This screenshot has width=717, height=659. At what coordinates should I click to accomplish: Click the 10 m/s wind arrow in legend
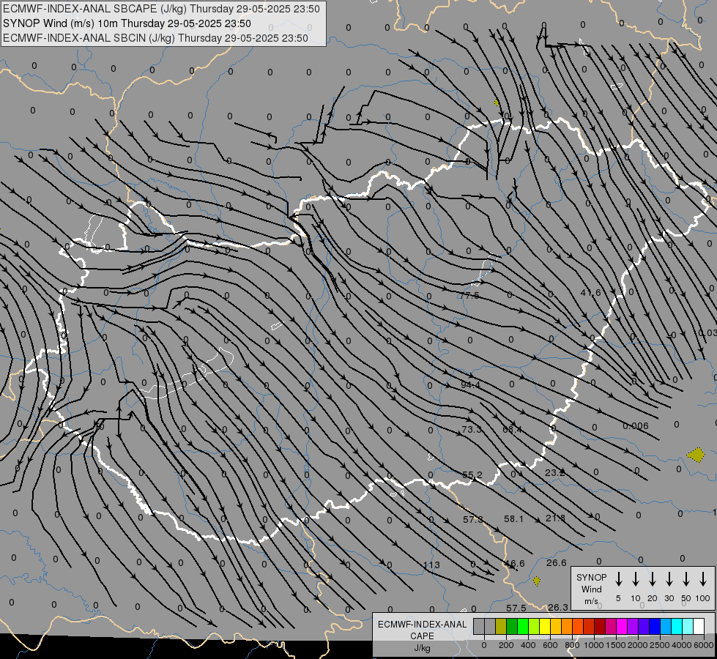635,579
